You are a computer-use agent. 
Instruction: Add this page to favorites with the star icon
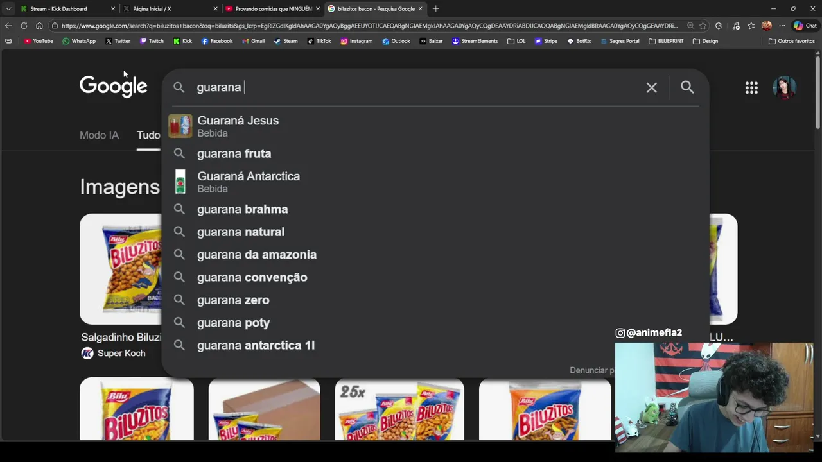703,26
